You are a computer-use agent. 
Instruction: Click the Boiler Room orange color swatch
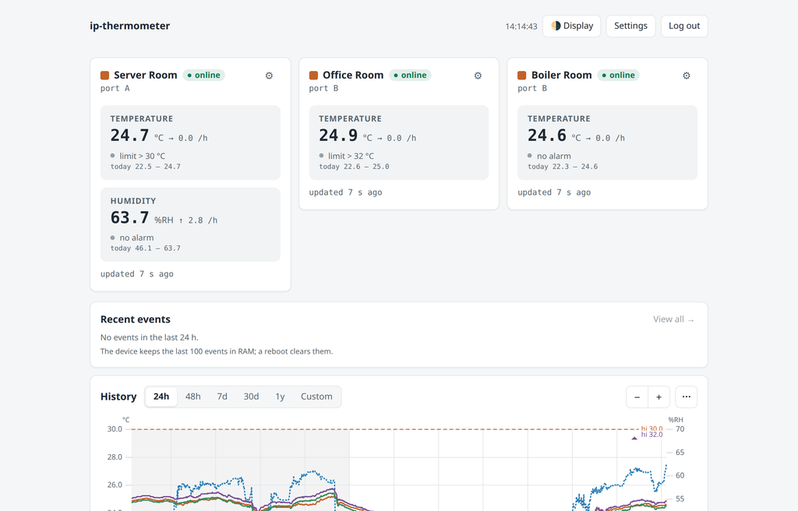pos(521,76)
